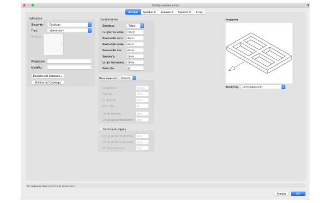Click the window title "Configurazione Array"

click(x=165, y=5)
